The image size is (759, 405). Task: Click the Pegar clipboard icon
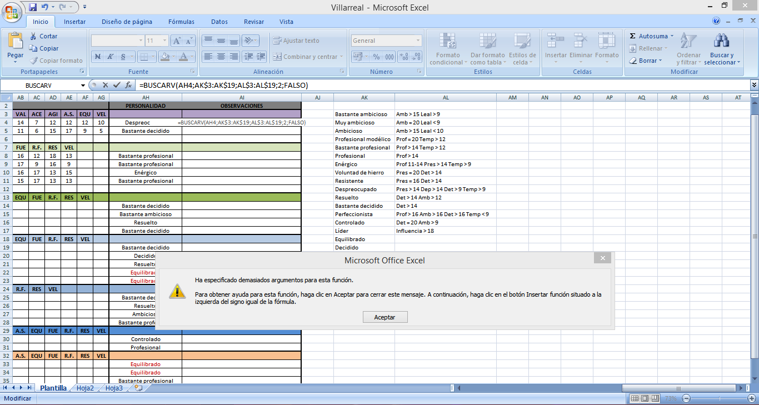pos(15,41)
